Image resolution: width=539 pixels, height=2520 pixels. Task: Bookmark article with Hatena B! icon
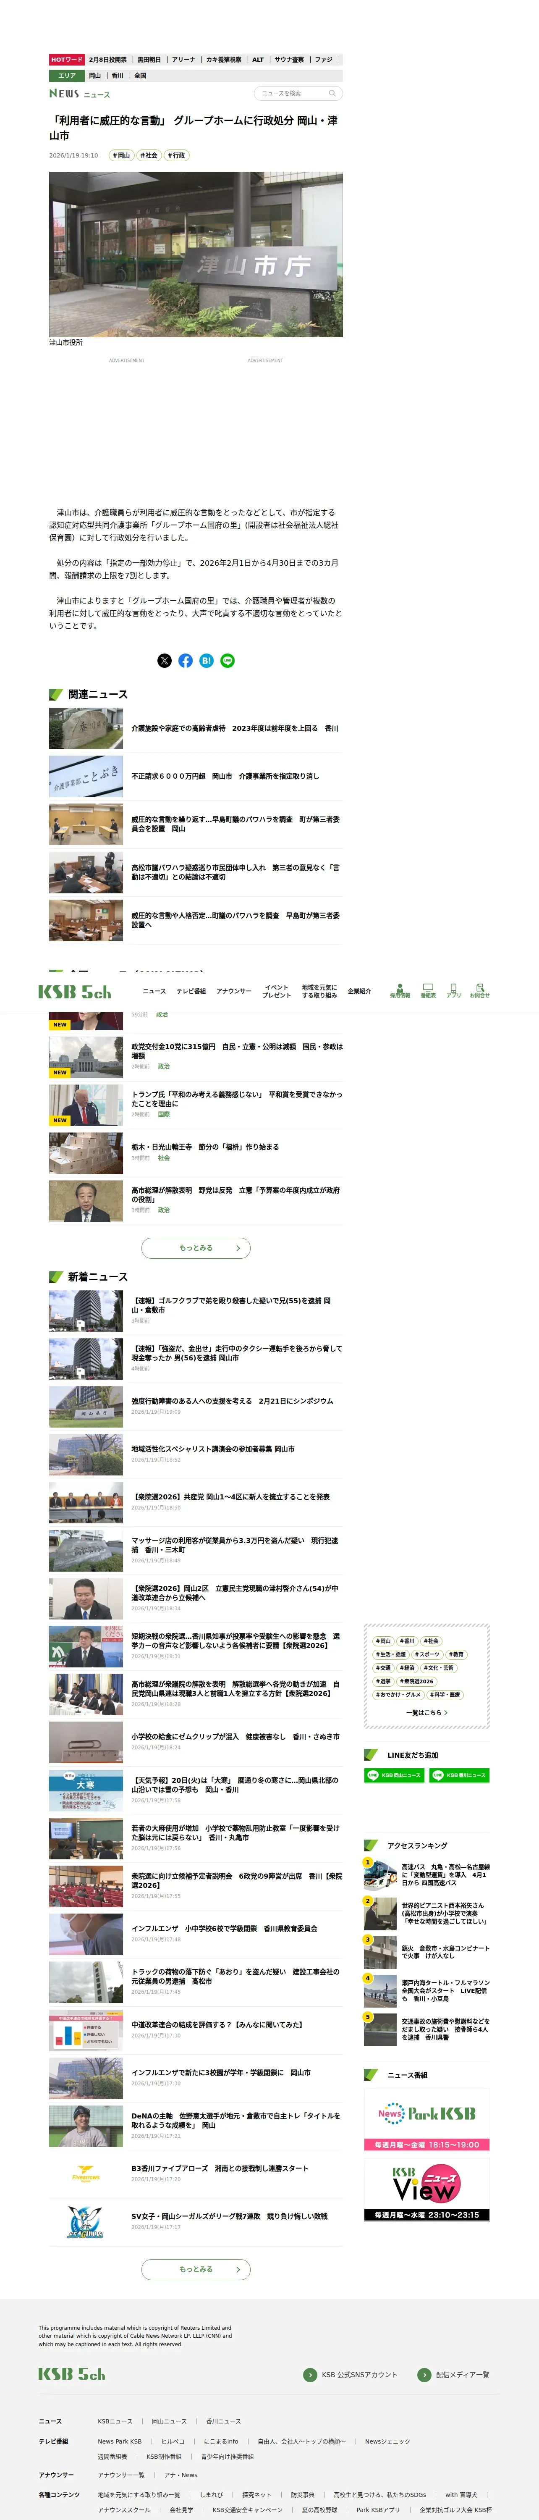click(x=207, y=660)
